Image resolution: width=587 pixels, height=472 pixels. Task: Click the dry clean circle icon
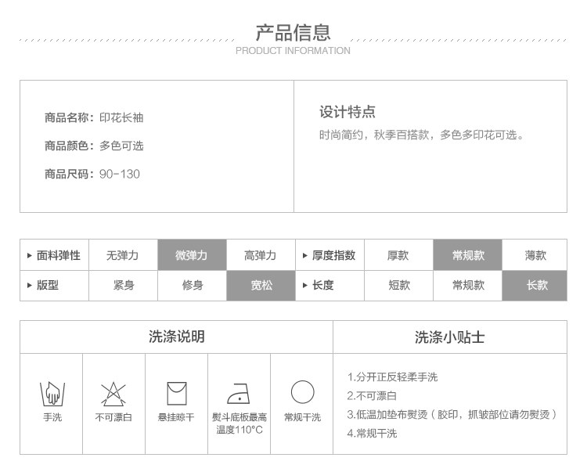pos(302,392)
